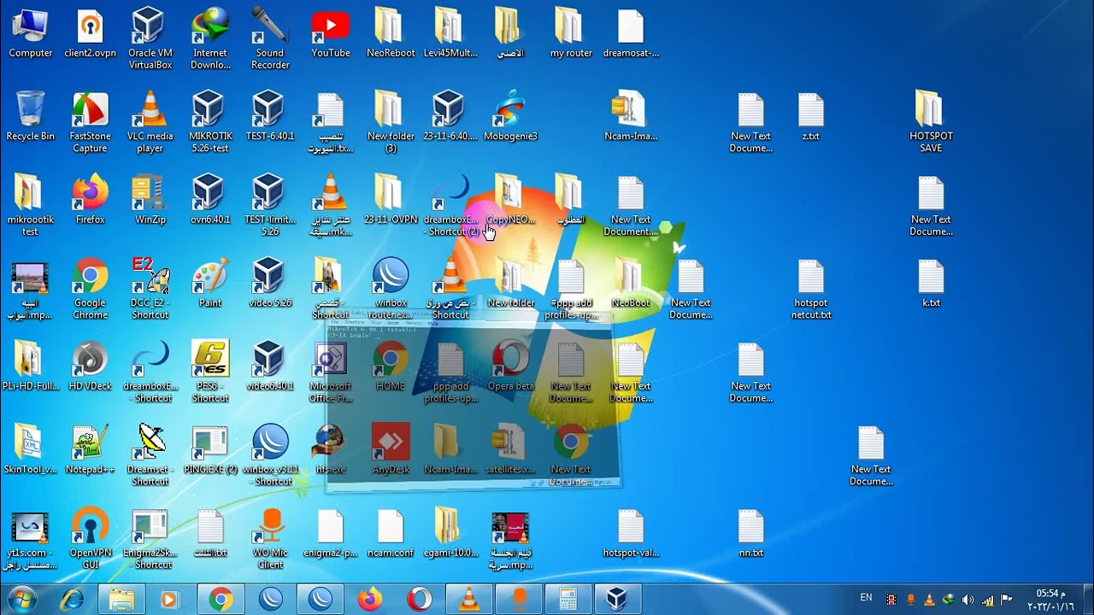Image resolution: width=1094 pixels, height=615 pixels.
Task: Select the OpenVPN GUI desktop icon
Action: pos(90,539)
